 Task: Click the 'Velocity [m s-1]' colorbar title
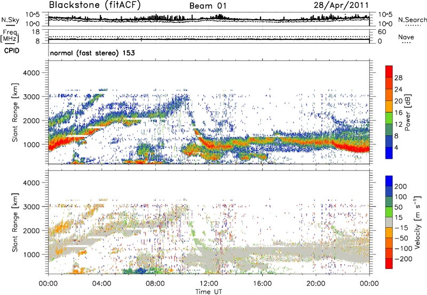tap(417, 222)
